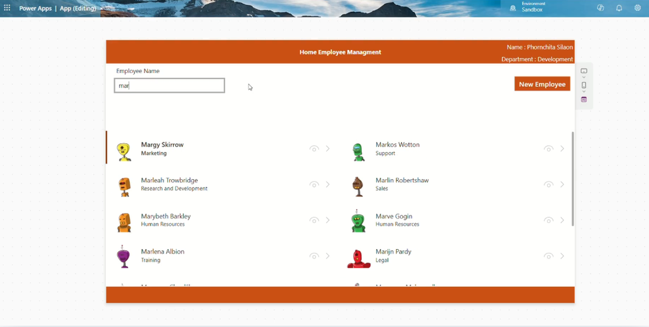Select the Marlin Robertshaw name text
Viewport: 649px width, 327px height.
[402, 180]
